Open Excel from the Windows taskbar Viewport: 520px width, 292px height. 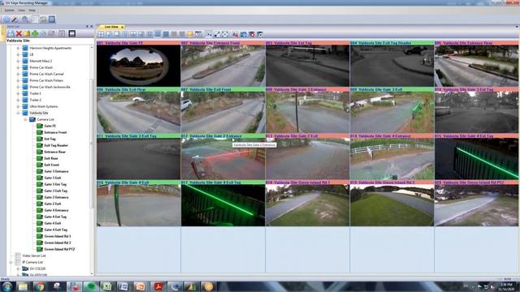[x=106, y=286]
